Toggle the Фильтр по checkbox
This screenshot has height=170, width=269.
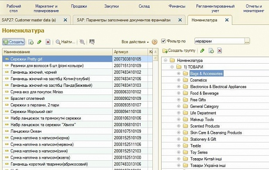[x=163, y=41]
